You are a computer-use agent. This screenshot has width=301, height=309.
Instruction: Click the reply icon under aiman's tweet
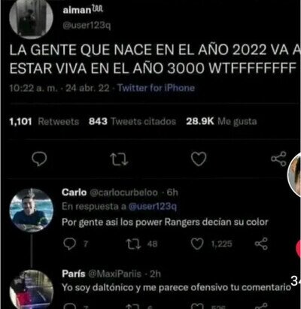pos(39,159)
